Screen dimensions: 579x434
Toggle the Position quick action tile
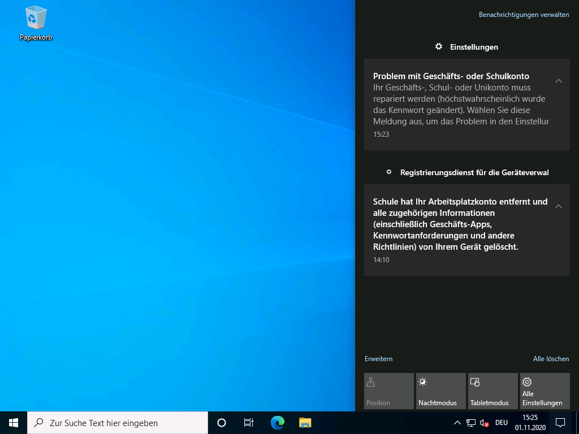389,391
